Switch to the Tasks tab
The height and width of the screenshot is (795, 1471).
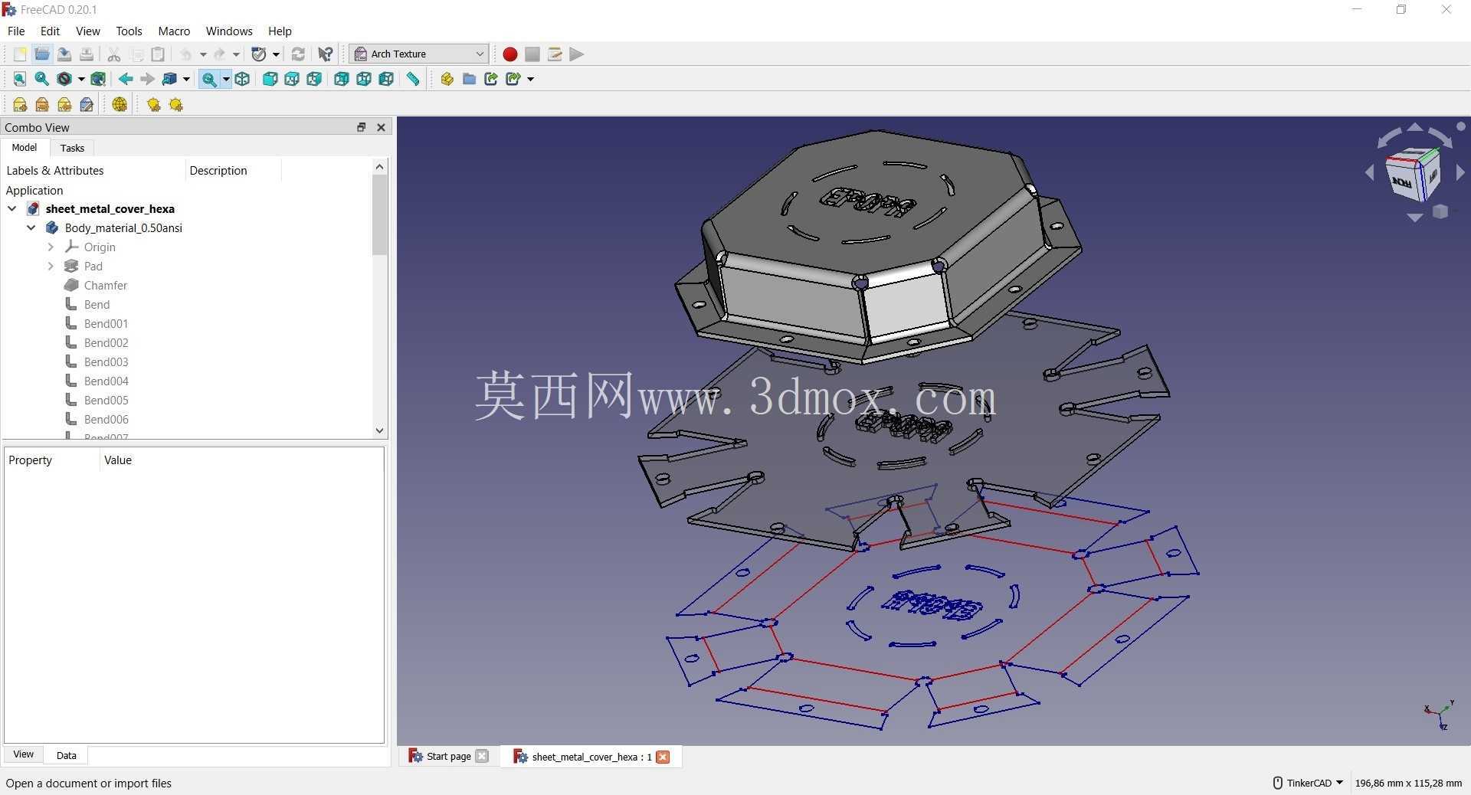pyautogui.click(x=72, y=148)
